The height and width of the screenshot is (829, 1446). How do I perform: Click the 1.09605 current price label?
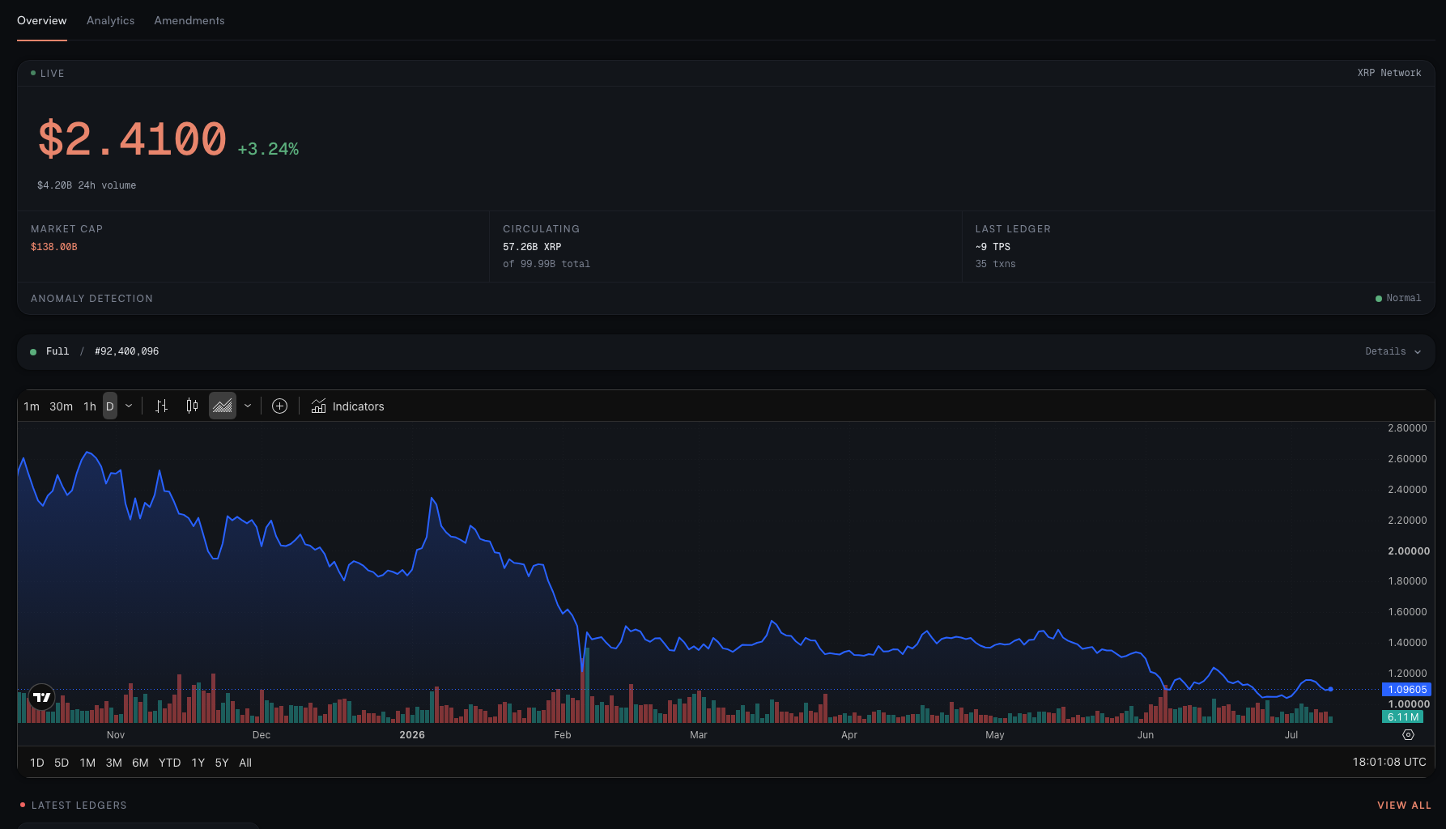(x=1406, y=690)
